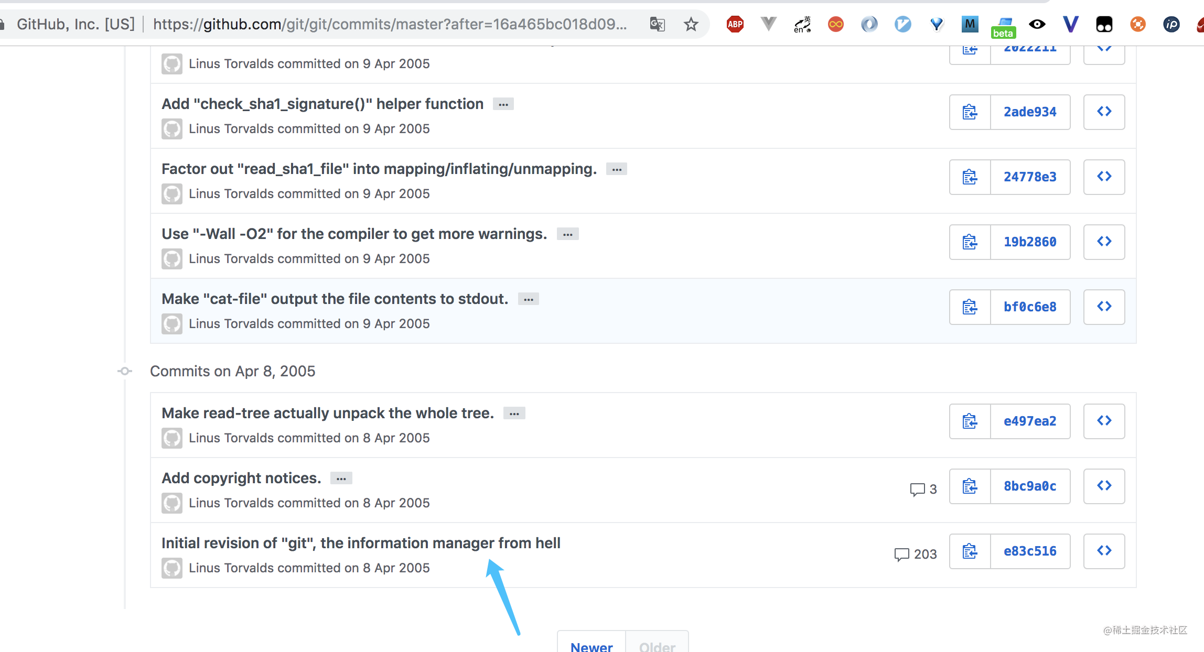Open 'Make cat-file output' commit title
The width and height of the screenshot is (1204, 652).
pyautogui.click(x=335, y=299)
